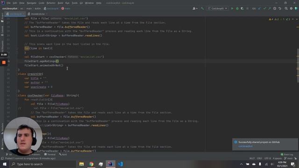The height and width of the screenshot is (168, 299).
Task: Open the Build tool window tab
Action: tap(63, 154)
